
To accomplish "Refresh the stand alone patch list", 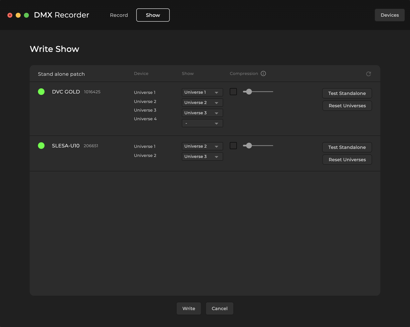I will click(368, 74).
